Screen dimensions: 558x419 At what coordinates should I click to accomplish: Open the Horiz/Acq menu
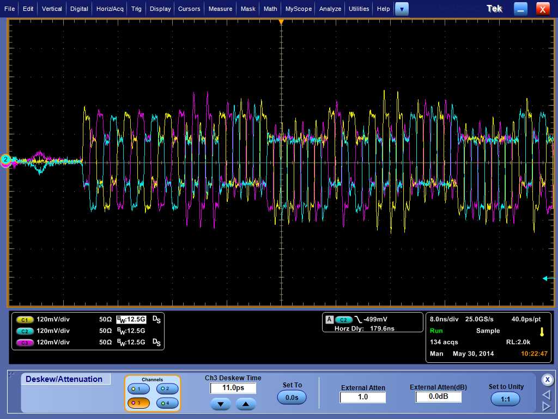(x=110, y=9)
